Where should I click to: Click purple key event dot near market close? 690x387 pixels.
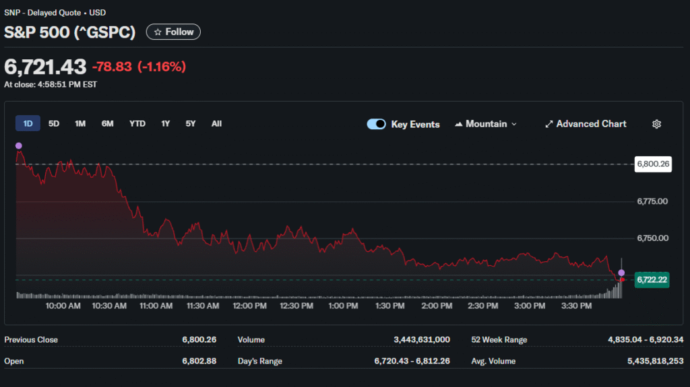[621, 273]
